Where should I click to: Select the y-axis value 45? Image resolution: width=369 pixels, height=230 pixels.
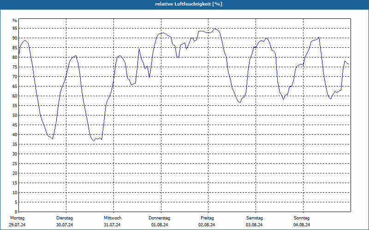point(15,125)
